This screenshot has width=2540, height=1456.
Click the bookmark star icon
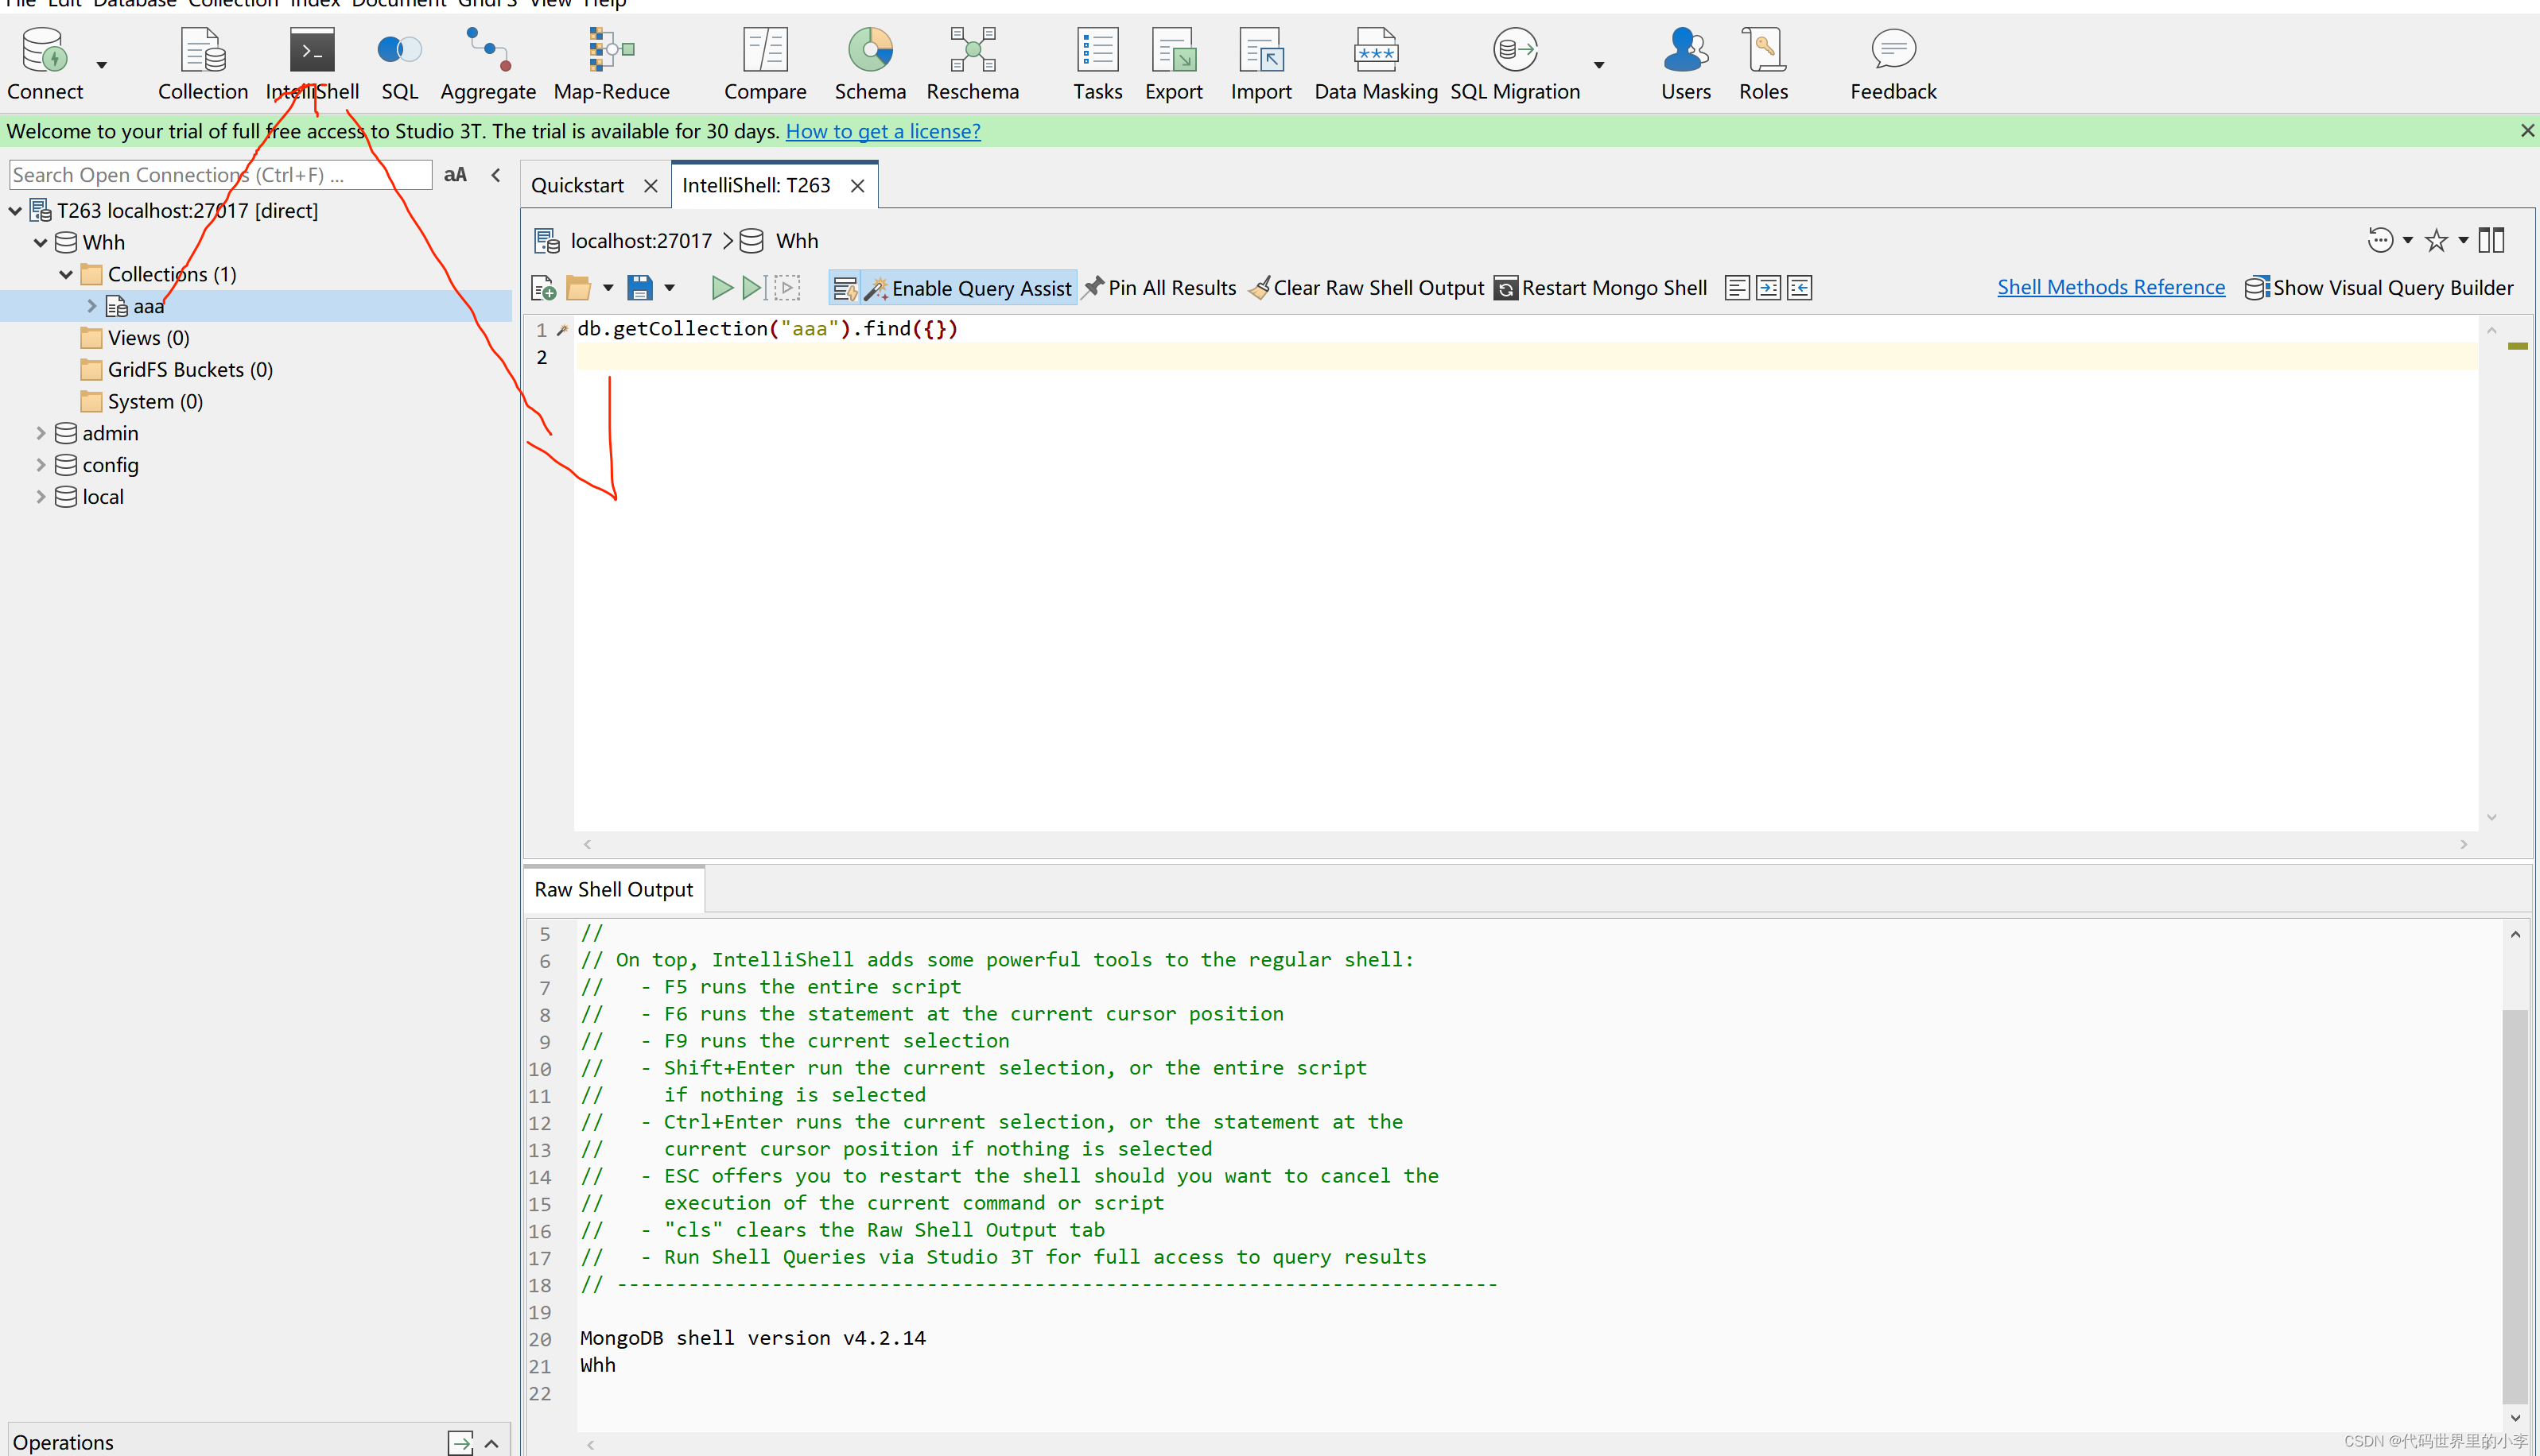point(2437,240)
